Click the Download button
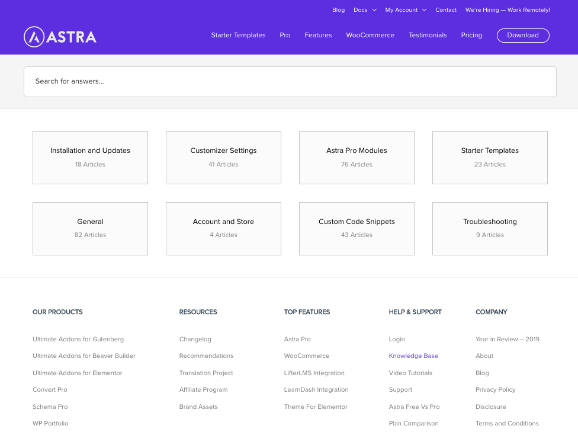Screen dimensions: 578x448 (x=523, y=36)
